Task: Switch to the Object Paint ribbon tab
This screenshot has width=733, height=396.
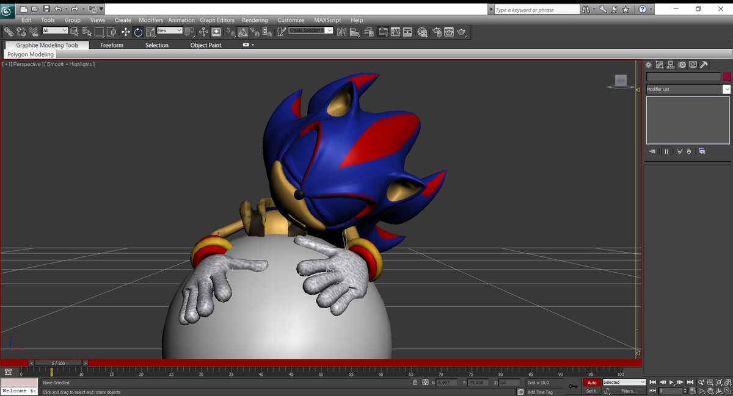Action: tap(206, 45)
